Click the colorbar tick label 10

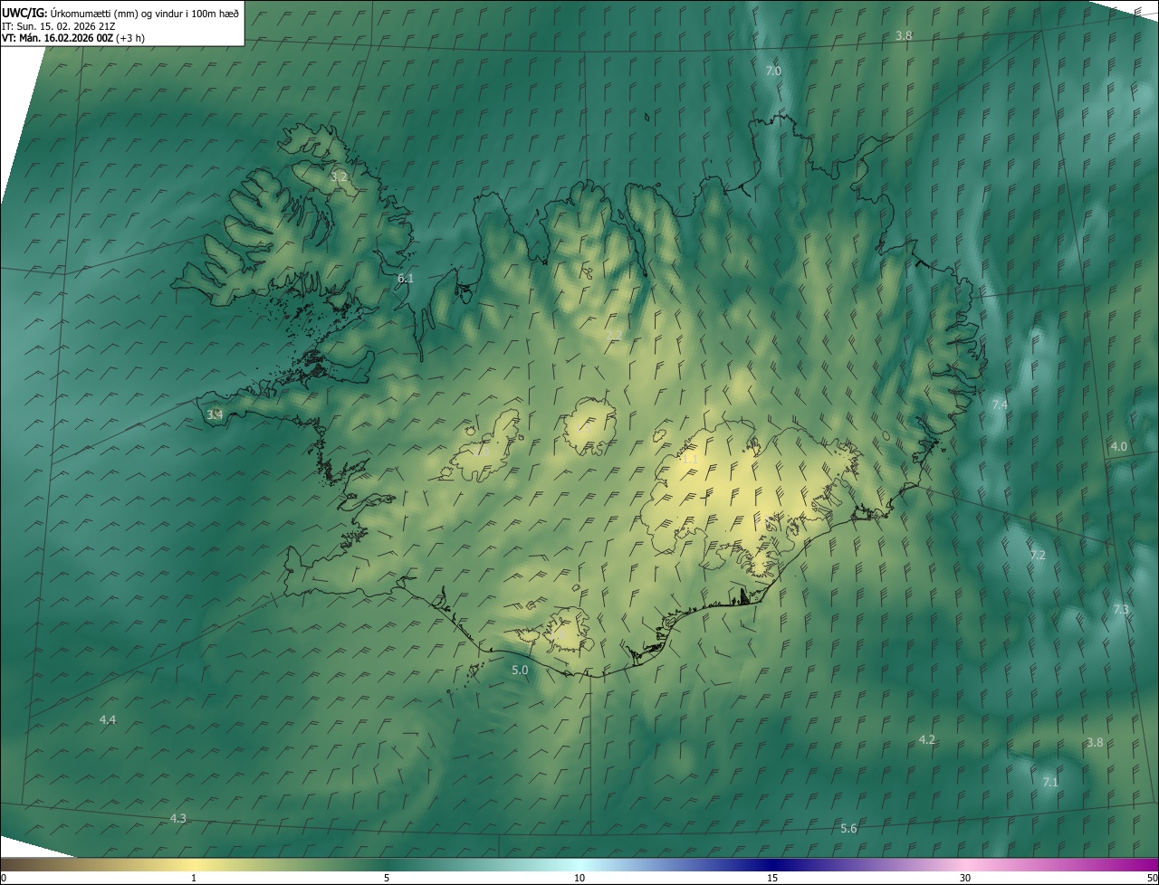tap(579, 878)
